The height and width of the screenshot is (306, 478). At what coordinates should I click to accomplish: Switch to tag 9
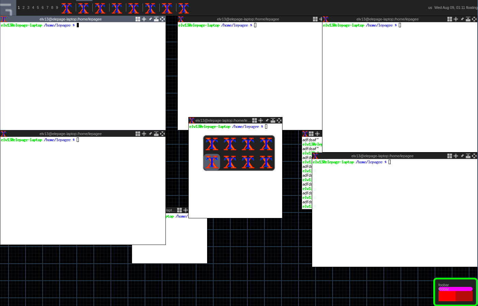[x=57, y=8]
